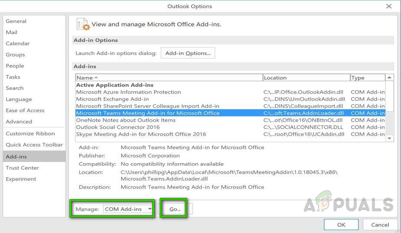Select the Quick Access Toolbar category
The height and width of the screenshot is (233, 401).
coord(34,145)
